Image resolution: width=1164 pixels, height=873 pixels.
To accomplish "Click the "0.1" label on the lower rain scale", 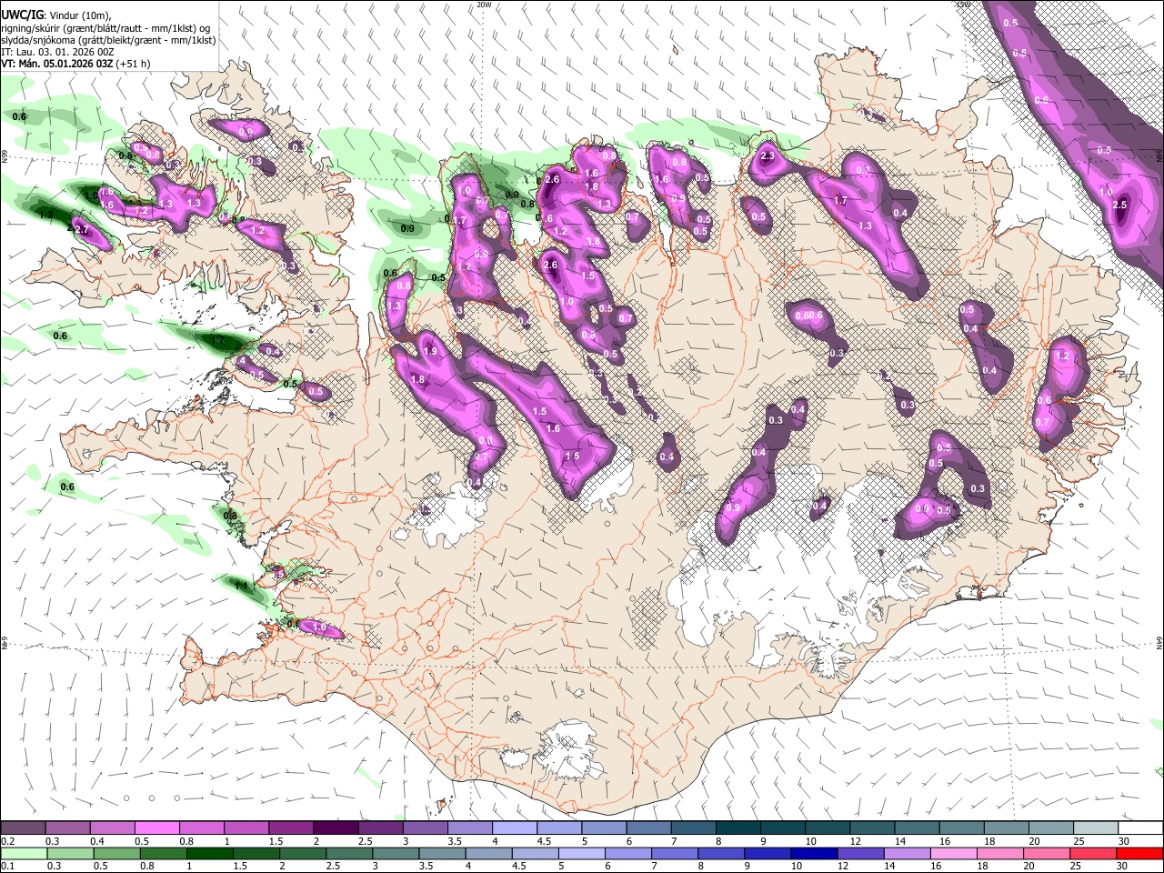I will click(x=8, y=867).
